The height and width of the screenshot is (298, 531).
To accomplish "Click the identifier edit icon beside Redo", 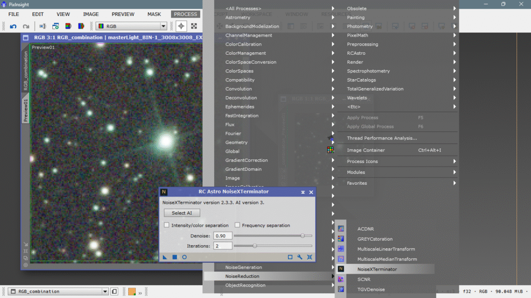I will [x=43, y=26].
